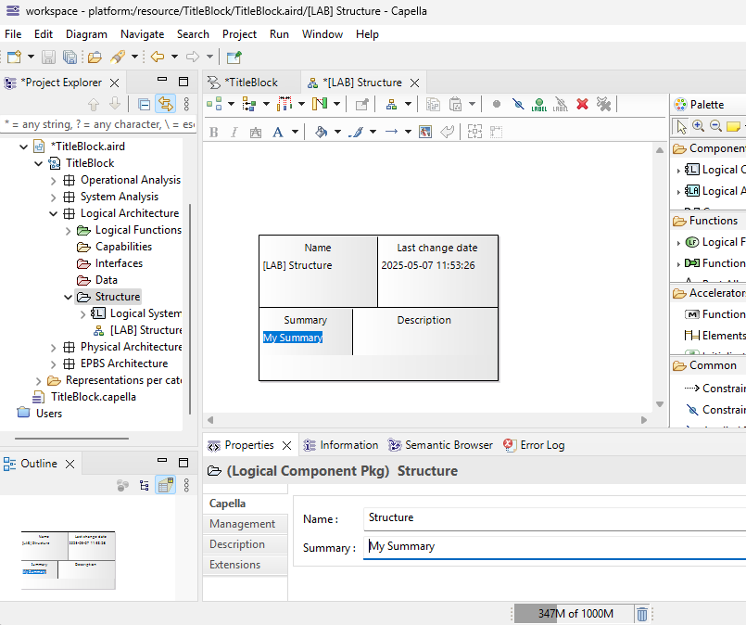Switch to the Semantic Browser tab
This screenshot has height=625, width=746.
point(440,445)
